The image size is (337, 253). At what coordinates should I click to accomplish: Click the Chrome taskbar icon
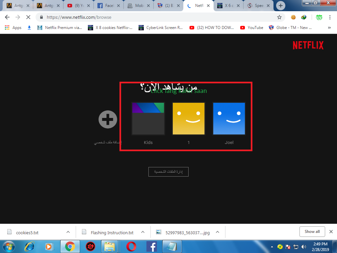point(70,246)
